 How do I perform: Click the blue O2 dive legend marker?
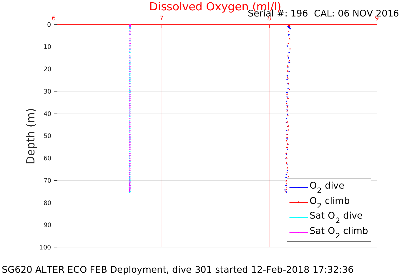(x=298, y=187)
